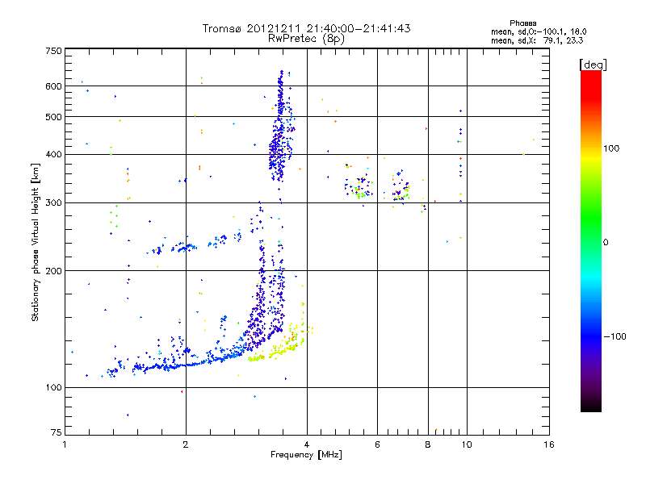Select the 'mean, sd,X: 79.1, 23.3' statistics line
The height and width of the screenshot is (484, 646).
pos(537,40)
